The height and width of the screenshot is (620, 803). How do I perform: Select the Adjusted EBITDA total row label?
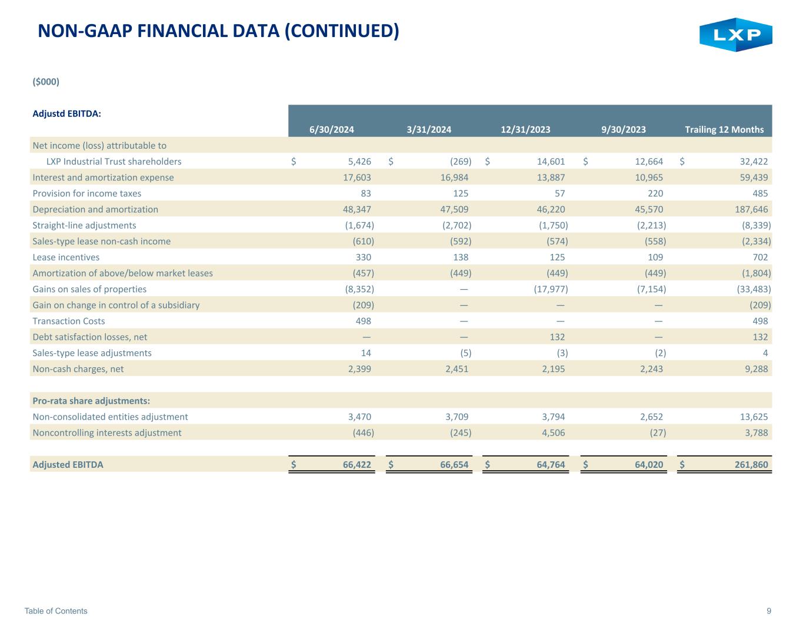tap(68, 465)
